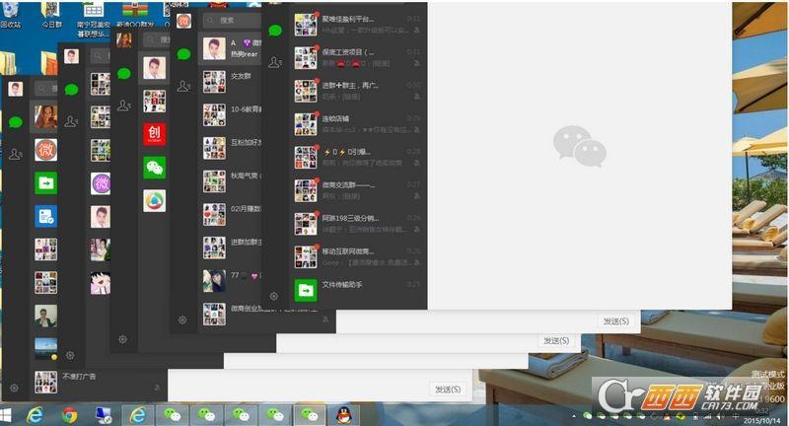
Task: Click the bottommost 发送(S) send button
Action: click(446, 390)
